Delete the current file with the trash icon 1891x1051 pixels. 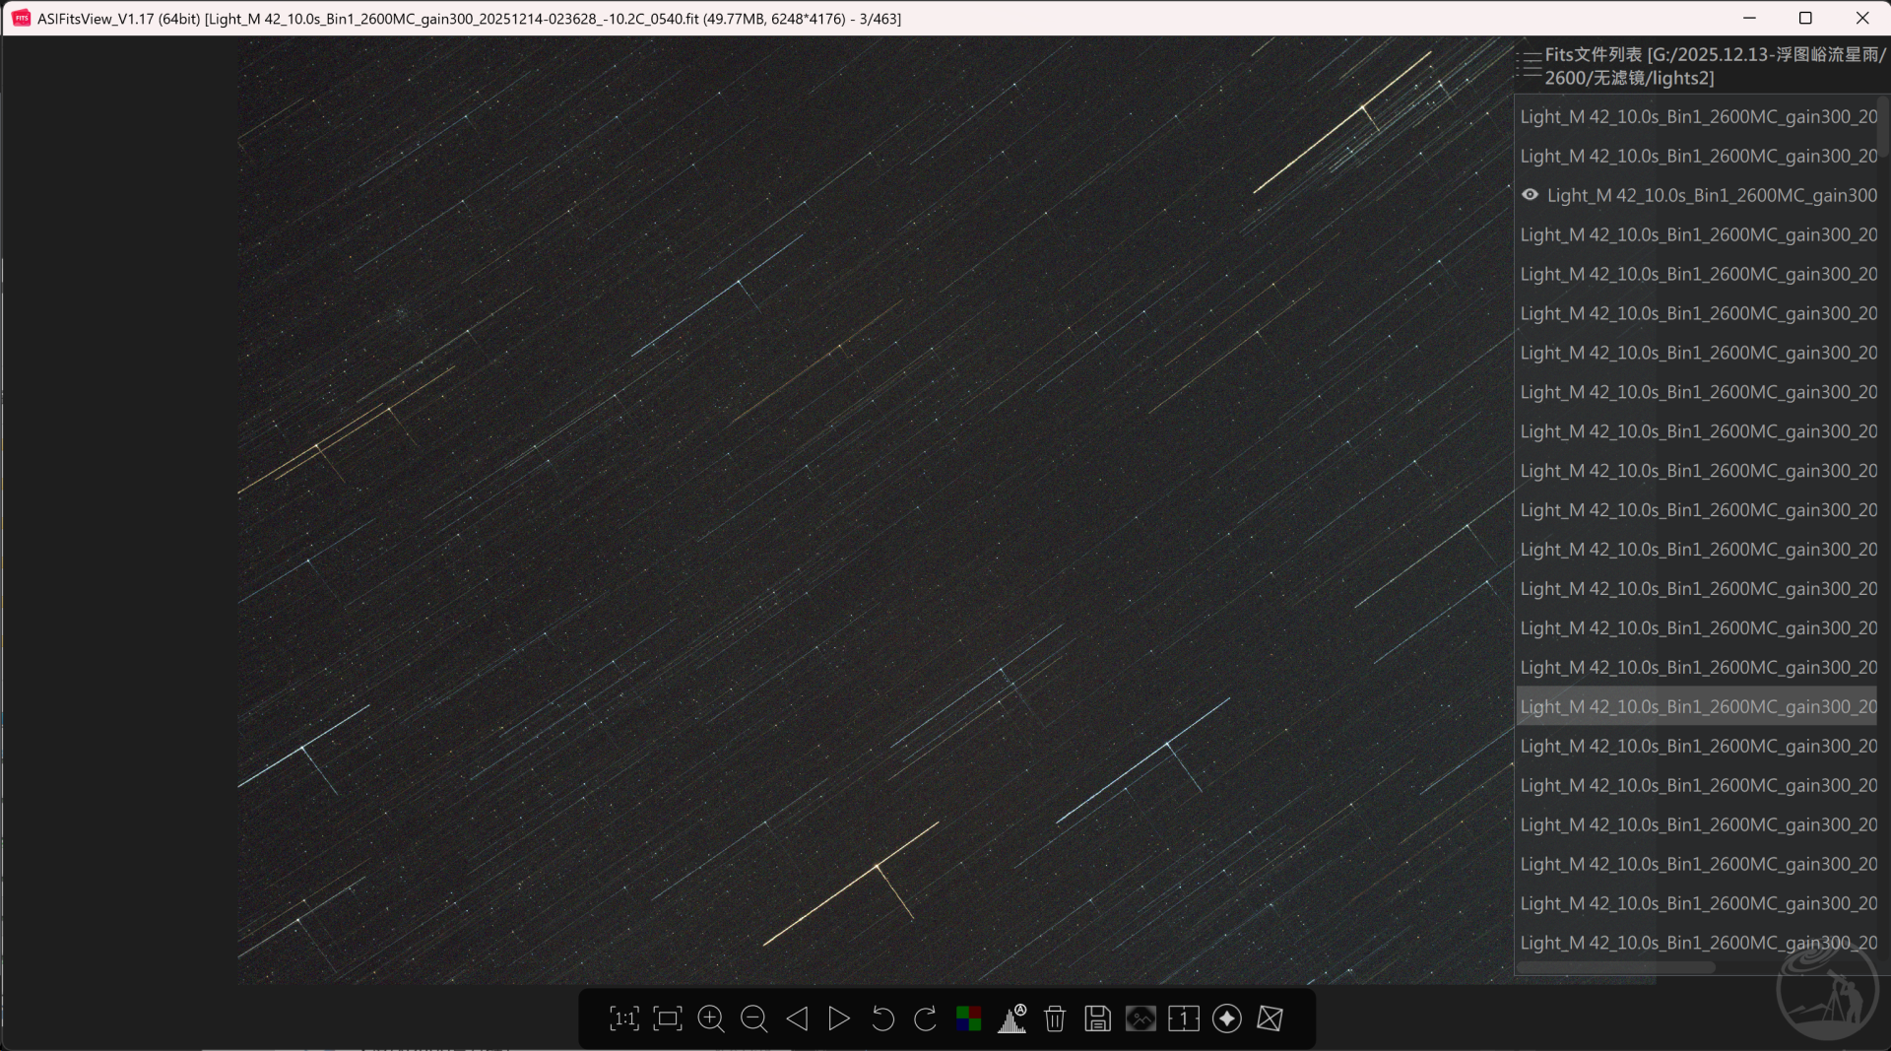[x=1055, y=1018]
